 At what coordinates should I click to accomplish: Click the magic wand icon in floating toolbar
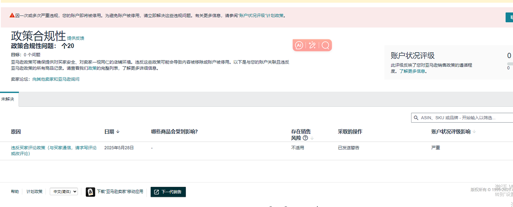[312, 45]
